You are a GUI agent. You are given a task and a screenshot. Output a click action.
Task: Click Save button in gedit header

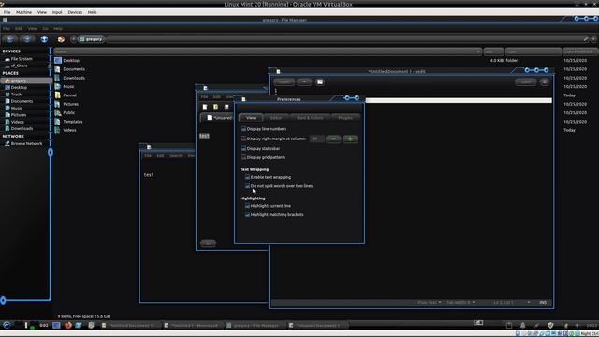(x=526, y=81)
